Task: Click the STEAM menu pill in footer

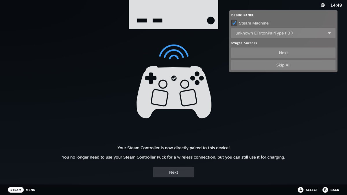Action: [x=16, y=190]
